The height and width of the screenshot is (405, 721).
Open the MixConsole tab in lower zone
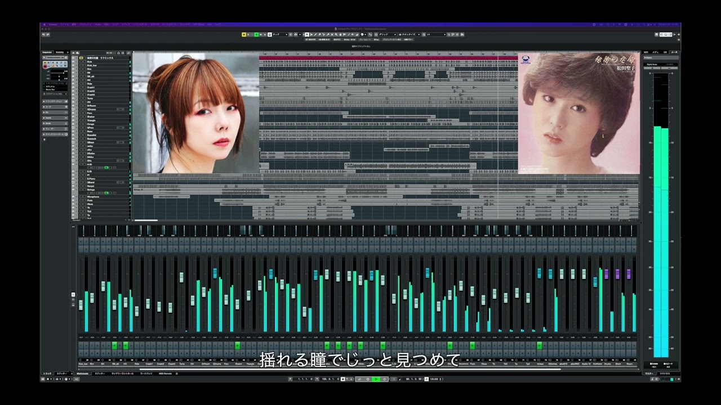tap(83, 373)
